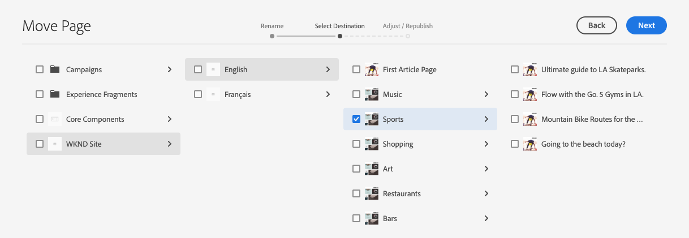Expand the Art page chevron
Viewport: 689px width, 238px height.
[x=486, y=169]
